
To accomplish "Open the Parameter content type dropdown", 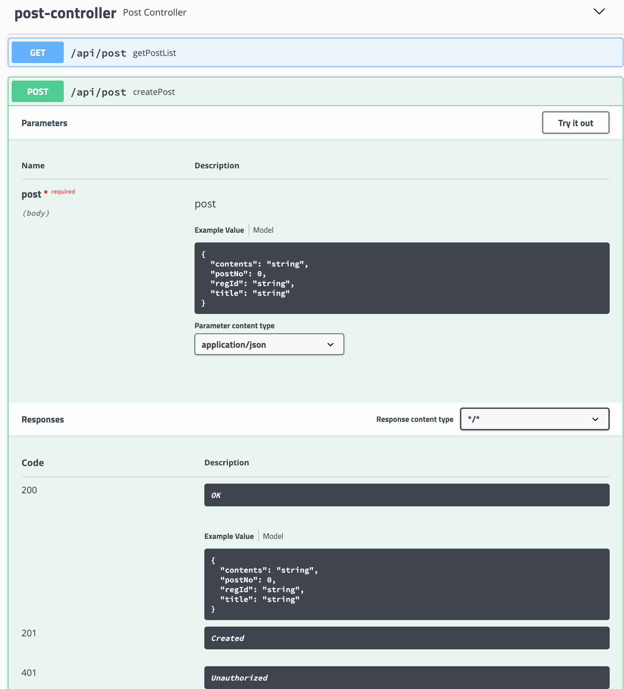I will 269,344.
